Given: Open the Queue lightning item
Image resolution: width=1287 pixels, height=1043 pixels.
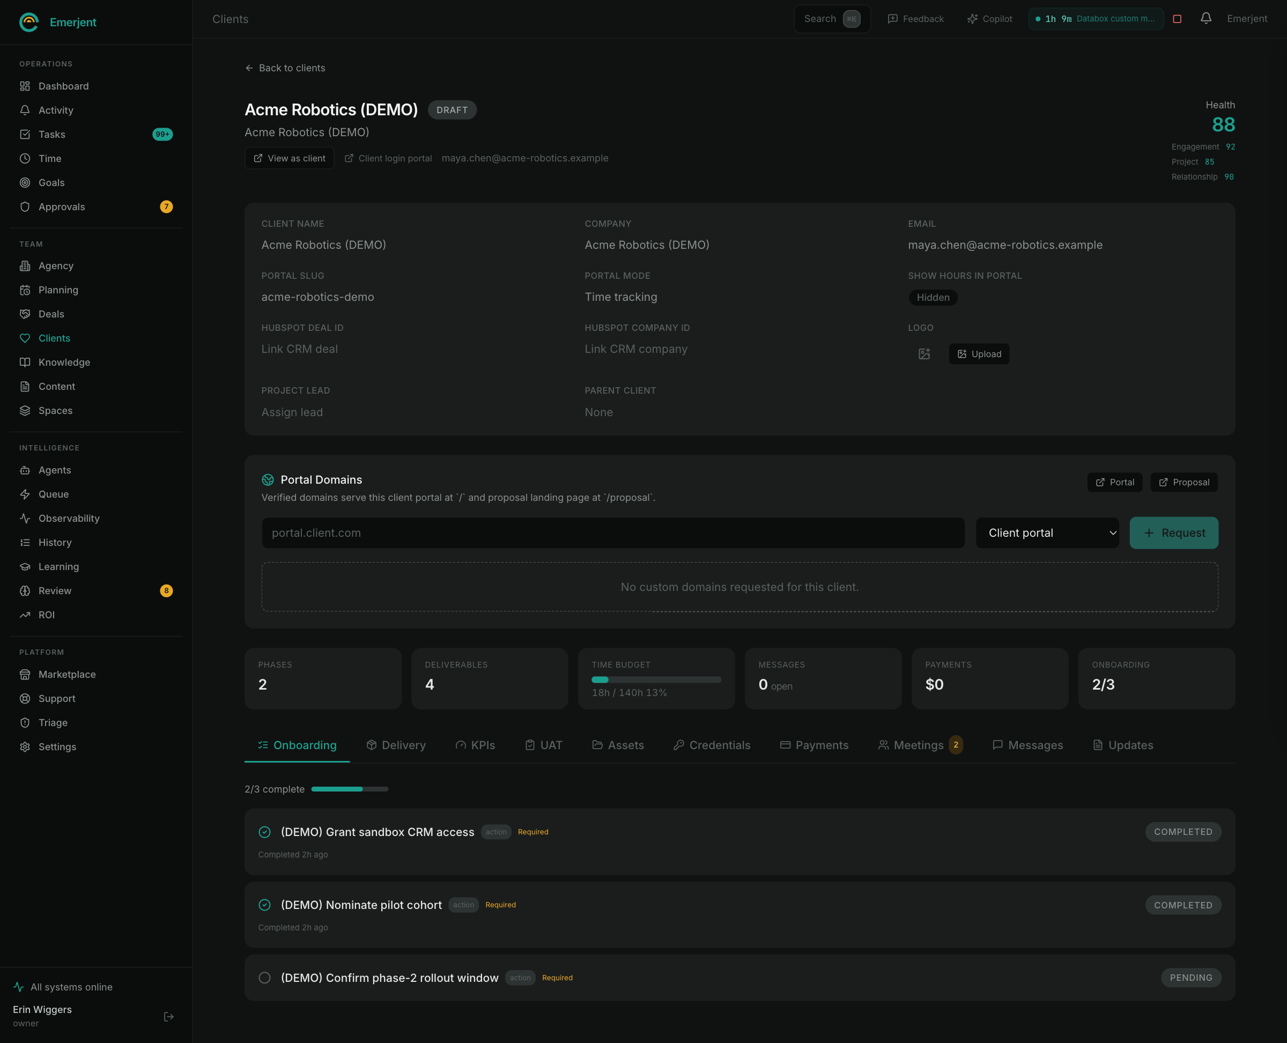Looking at the screenshot, I should pos(96,494).
